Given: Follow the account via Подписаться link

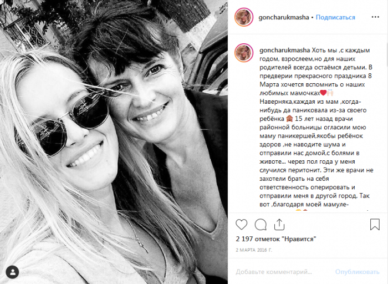Looking at the screenshot, I should pos(335,17).
